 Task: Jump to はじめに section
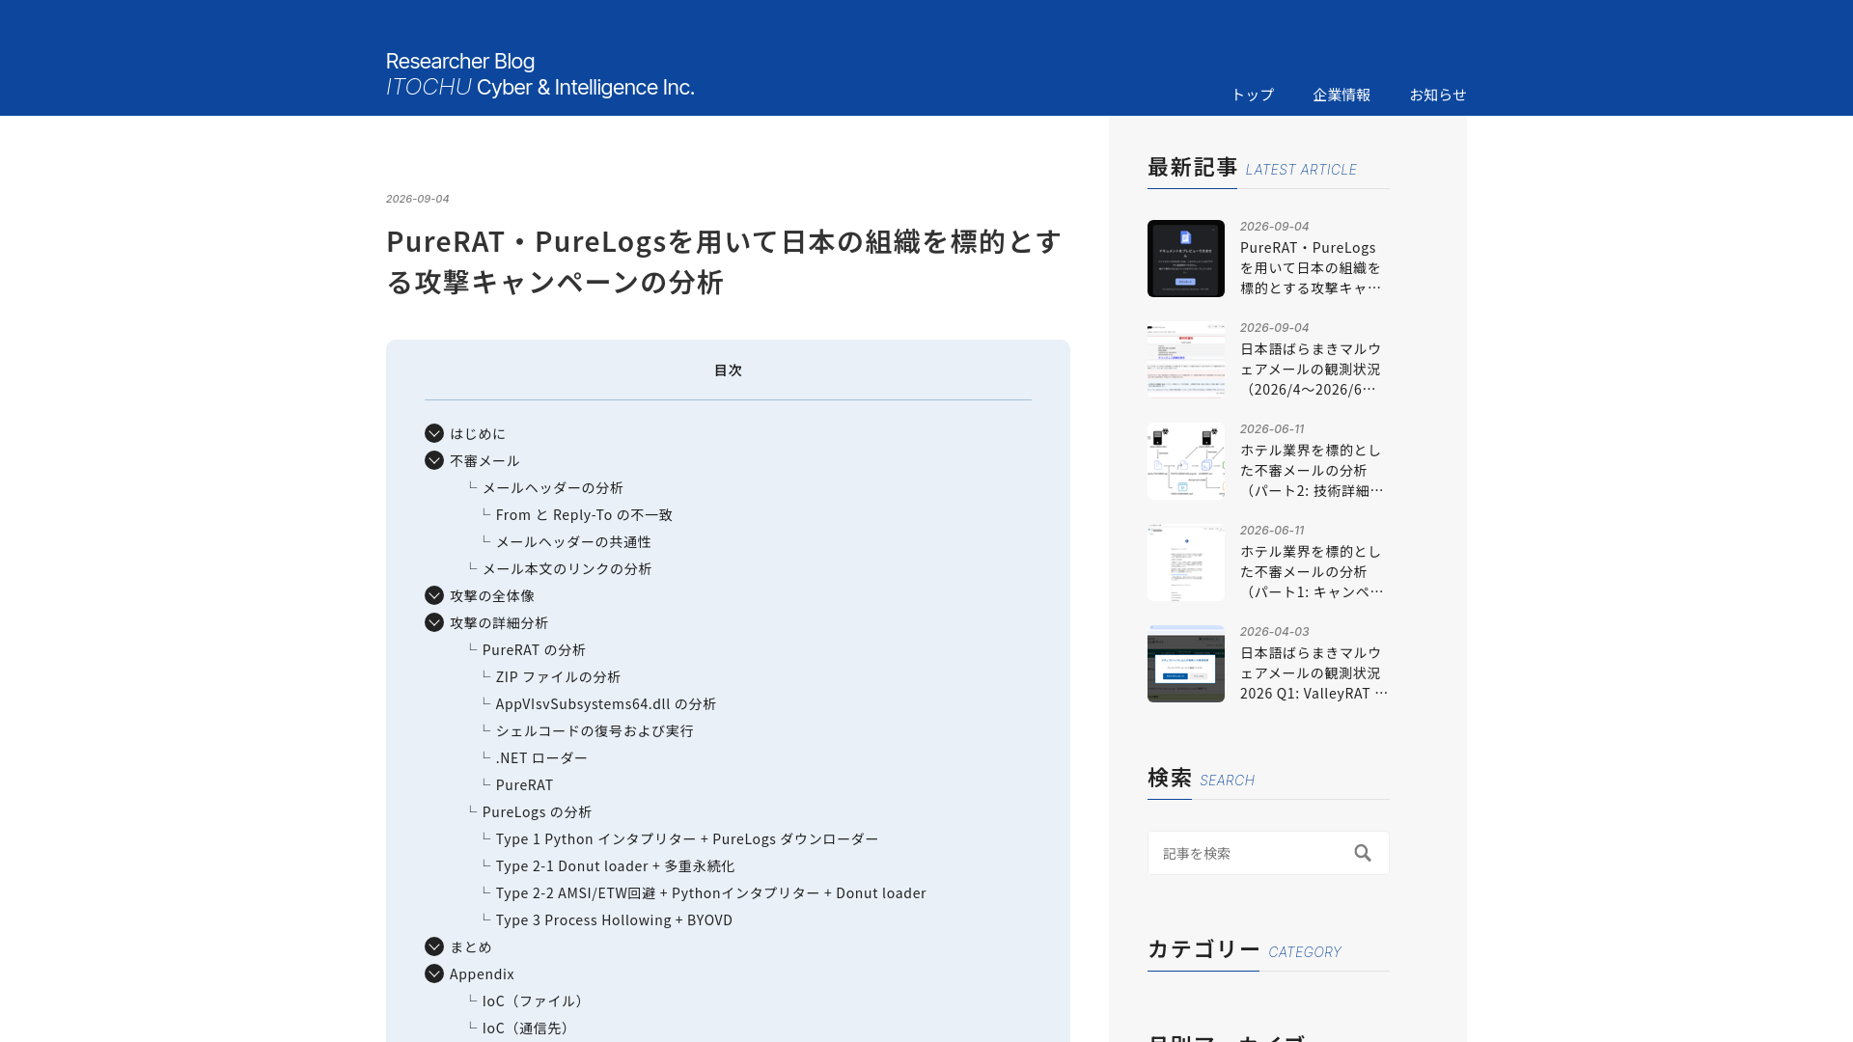click(x=478, y=433)
